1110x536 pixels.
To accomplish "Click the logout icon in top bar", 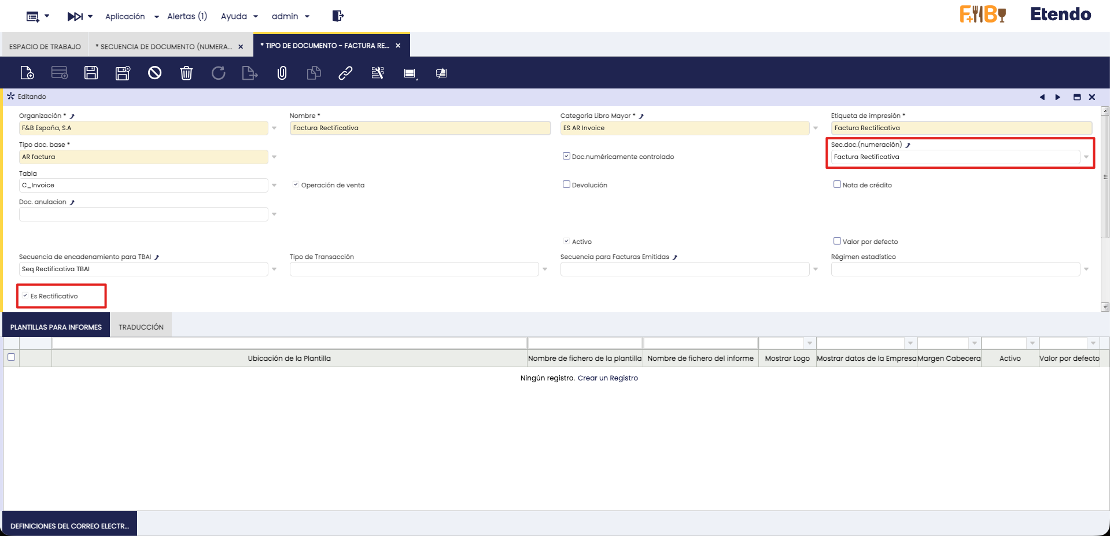I will tap(338, 16).
